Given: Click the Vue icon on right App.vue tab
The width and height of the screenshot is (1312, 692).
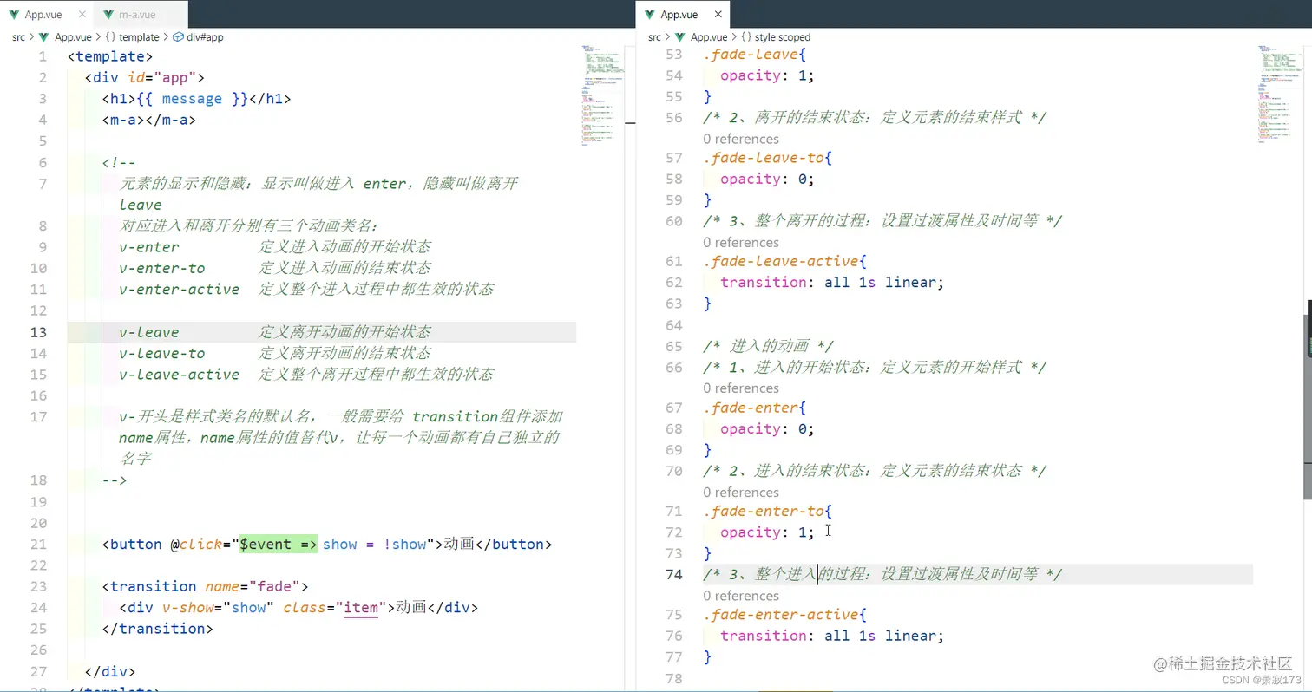Looking at the screenshot, I should 650,15.
